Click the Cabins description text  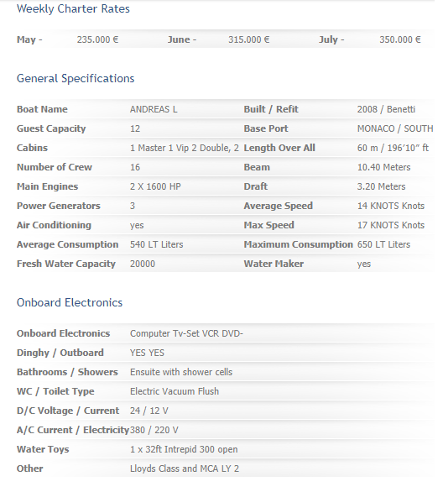pyautogui.click(x=185, y=148)
